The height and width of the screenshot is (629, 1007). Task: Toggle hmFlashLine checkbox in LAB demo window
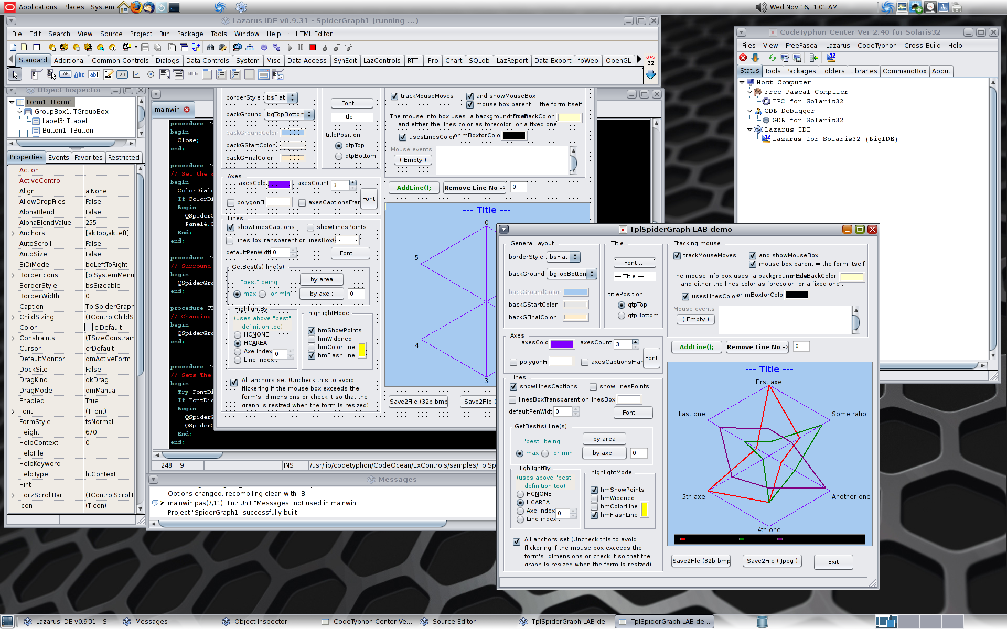[x=594, y=515]
